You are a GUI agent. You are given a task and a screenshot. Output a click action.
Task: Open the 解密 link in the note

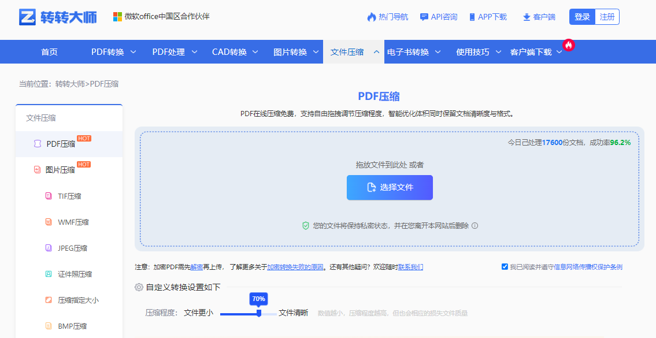click(197, 267)
